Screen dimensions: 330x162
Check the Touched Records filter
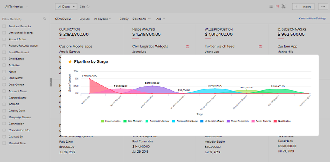[4, 26]
